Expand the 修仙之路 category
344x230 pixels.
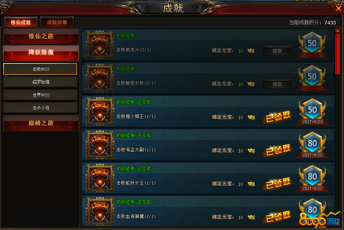pos(41,37)
